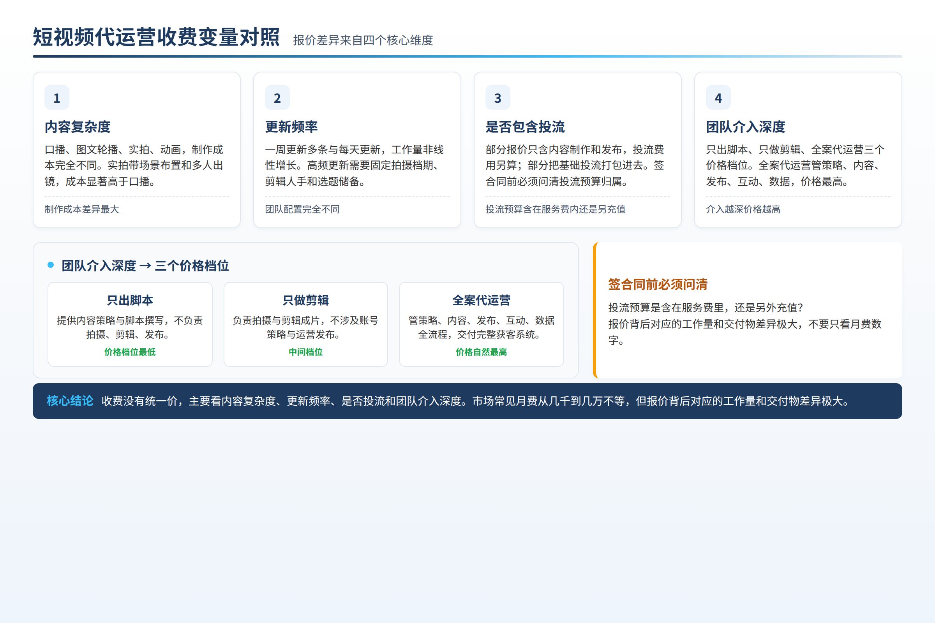
Task: Click the description 负责拍摄与剪辑成片
Action: click(306, 327)
